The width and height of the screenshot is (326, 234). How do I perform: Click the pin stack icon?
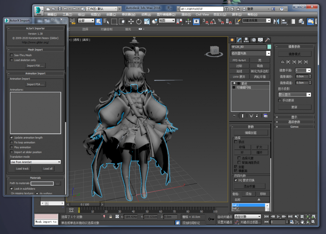pyautogui.click(x=234, y=116)
